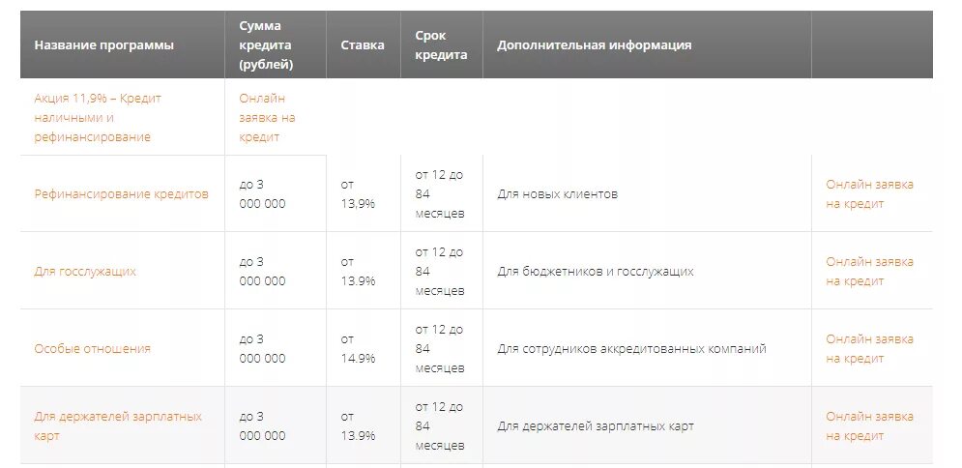Click the "Сумма кредита (рублей)" column header
Screen dimensions: 962x468
pos(266,44)
